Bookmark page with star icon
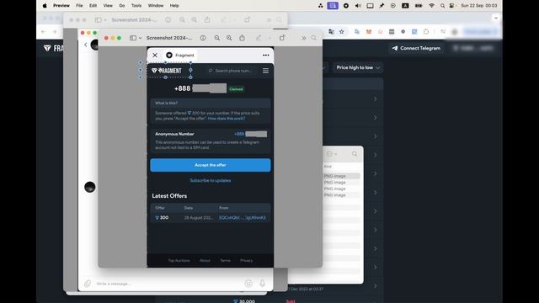The image size is (539, 303). (342, 32)
